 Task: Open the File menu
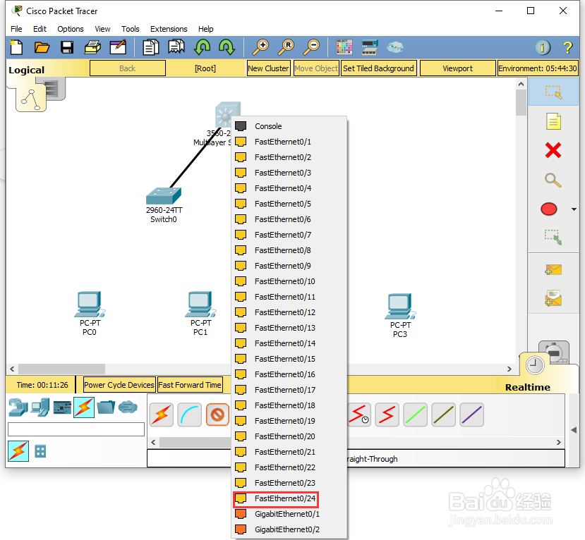coord(16,29)
